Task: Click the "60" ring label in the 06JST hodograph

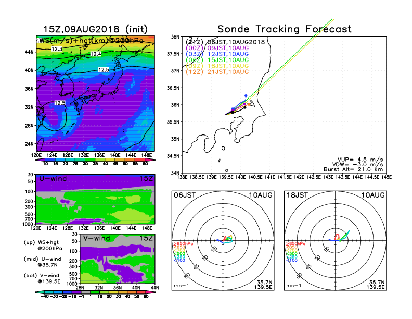Action: (x=187, y=276)
